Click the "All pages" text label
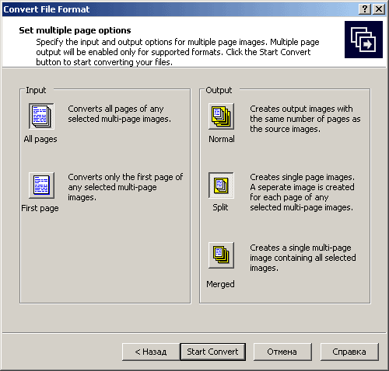The width and height of the screenshot is (389, 371). 40,139
